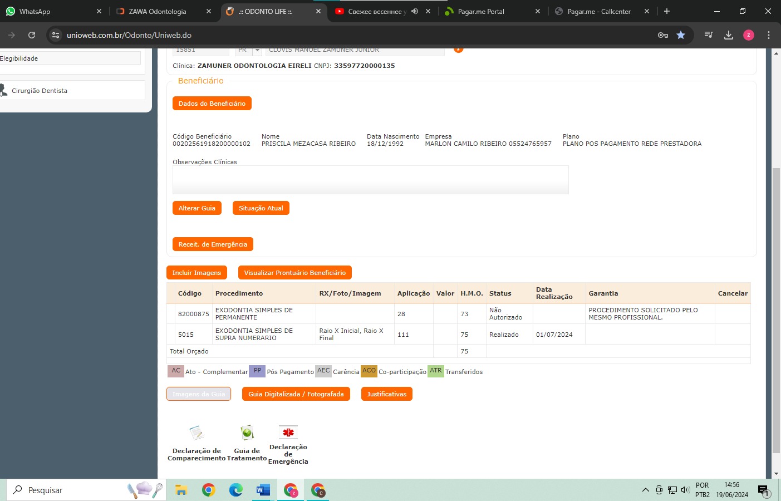
Task: Open the saved passwords key icon
Action: (x=662, y=35)
